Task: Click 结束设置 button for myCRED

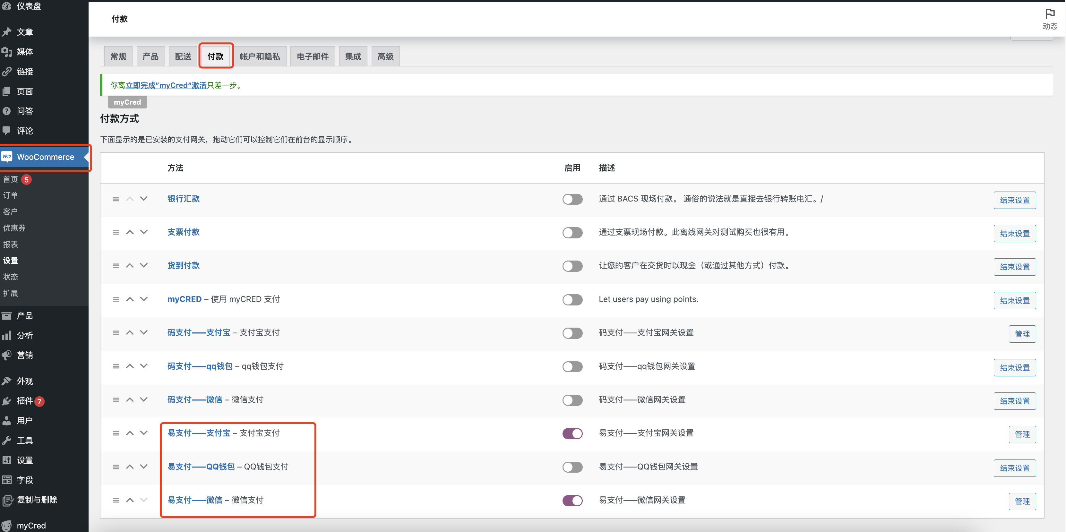Action: pyautogui.click(x=1015, y=301)
